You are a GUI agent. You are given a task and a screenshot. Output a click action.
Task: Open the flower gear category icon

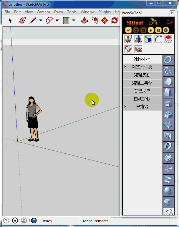(x=168, y=158)
